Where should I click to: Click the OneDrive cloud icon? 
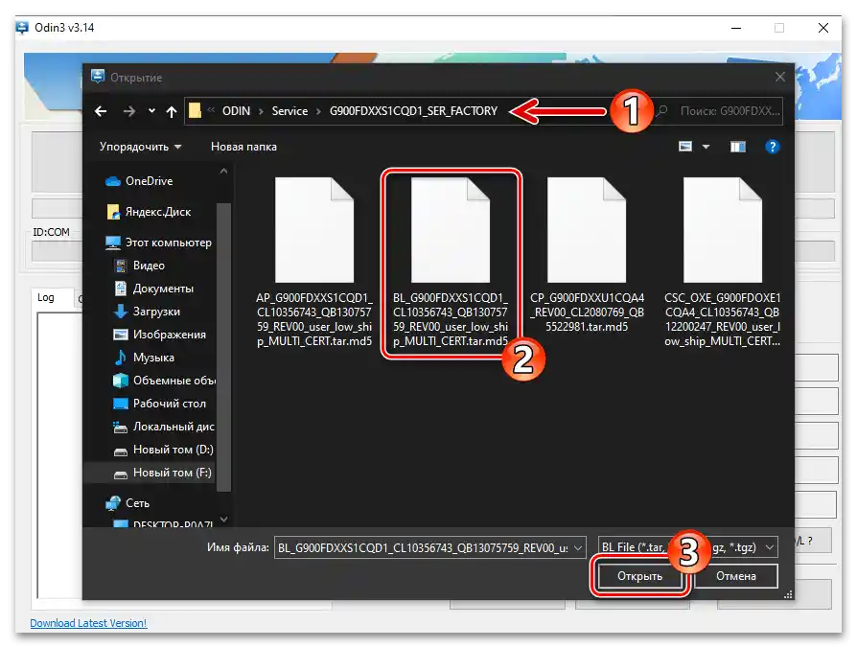point(112,181)
